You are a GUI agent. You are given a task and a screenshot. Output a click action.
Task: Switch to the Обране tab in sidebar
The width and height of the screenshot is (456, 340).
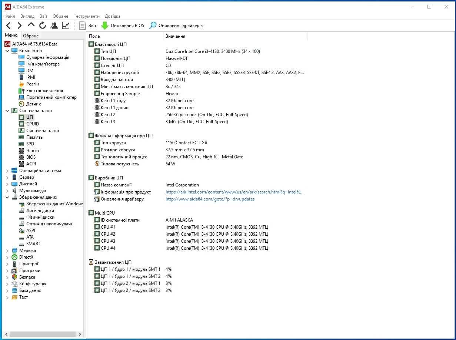tap(31, 36)
